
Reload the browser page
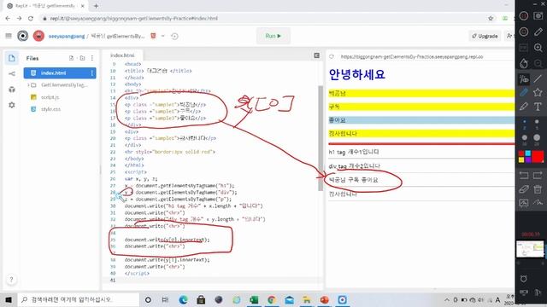(x=31, y=18)
